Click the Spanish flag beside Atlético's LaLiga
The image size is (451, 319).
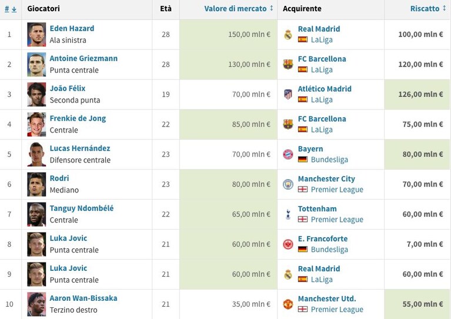pos(303,99)
